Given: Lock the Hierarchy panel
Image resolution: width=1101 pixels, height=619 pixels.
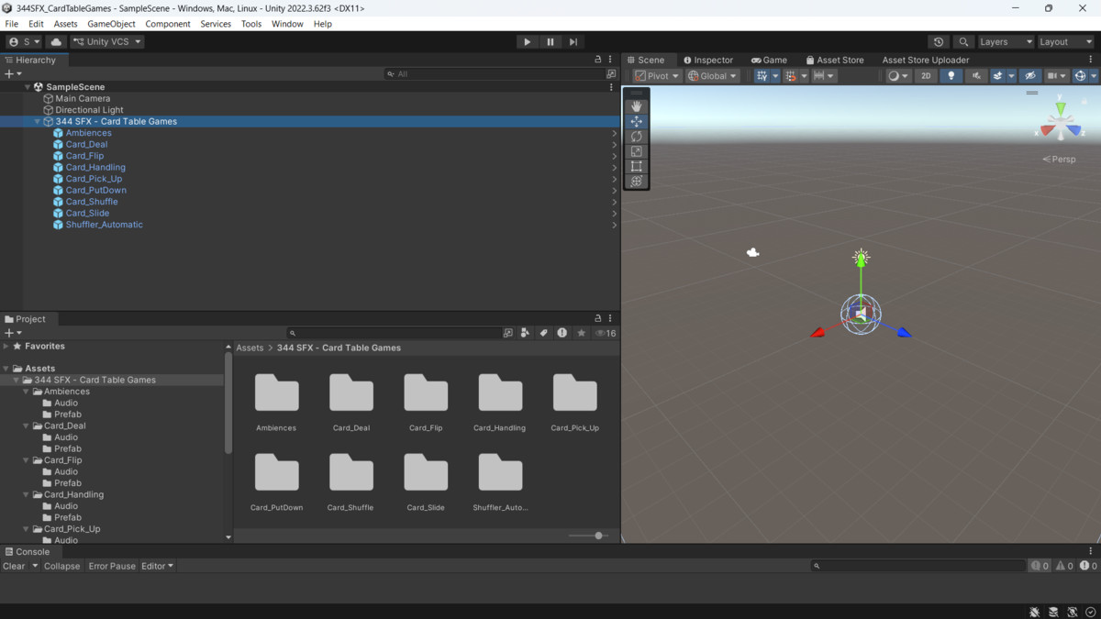Looking at the screenshot, I should [598, 60].
